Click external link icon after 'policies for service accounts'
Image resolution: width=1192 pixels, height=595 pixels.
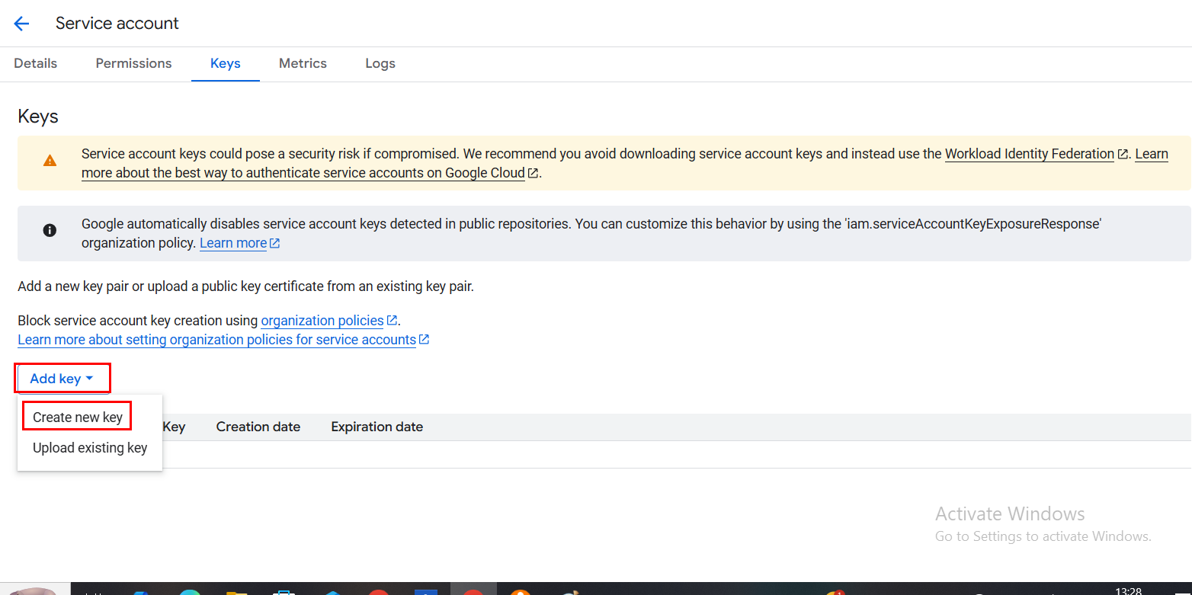(425, 340)
